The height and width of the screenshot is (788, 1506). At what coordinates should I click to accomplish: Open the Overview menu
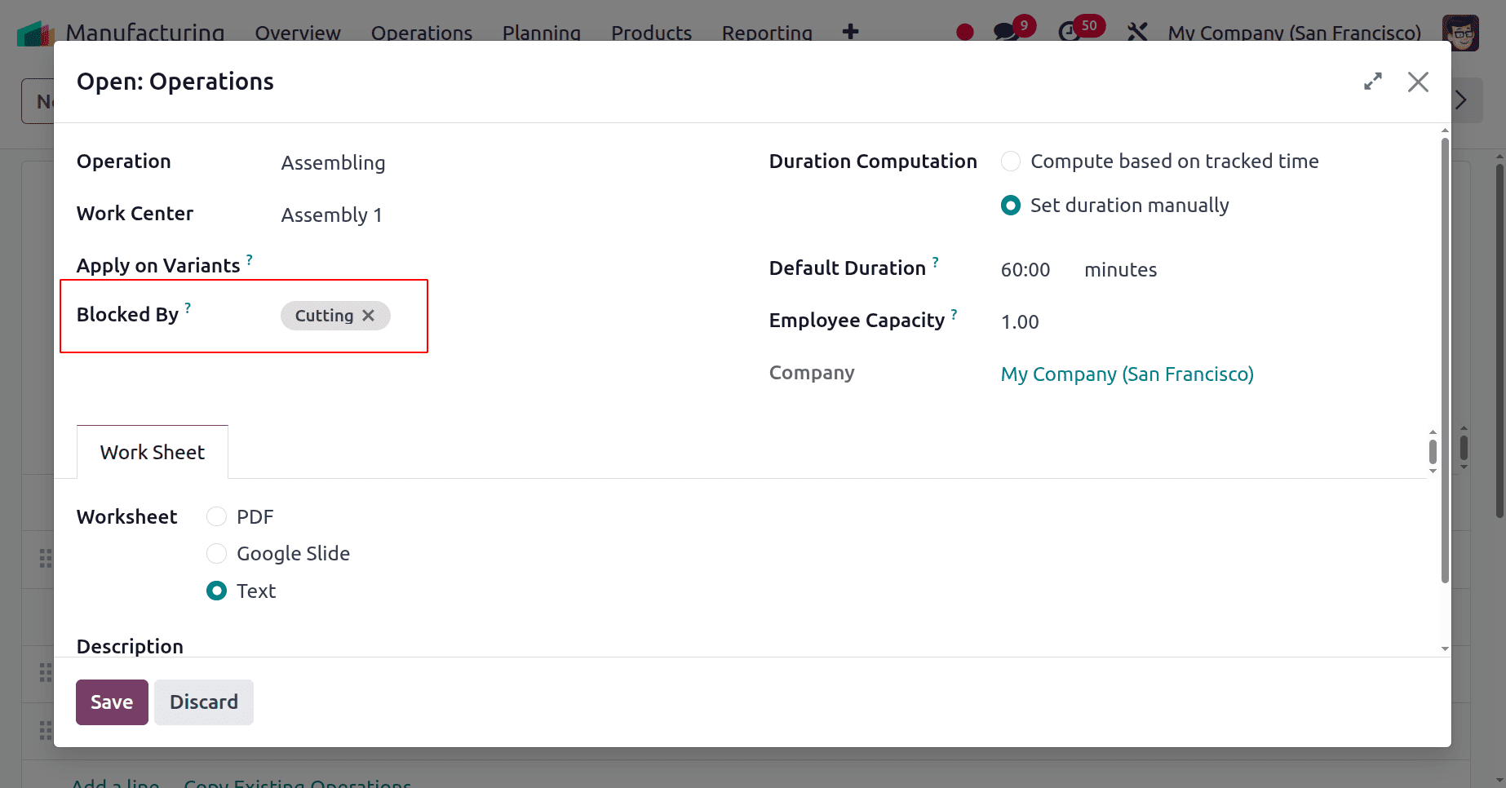coord(298,33)
